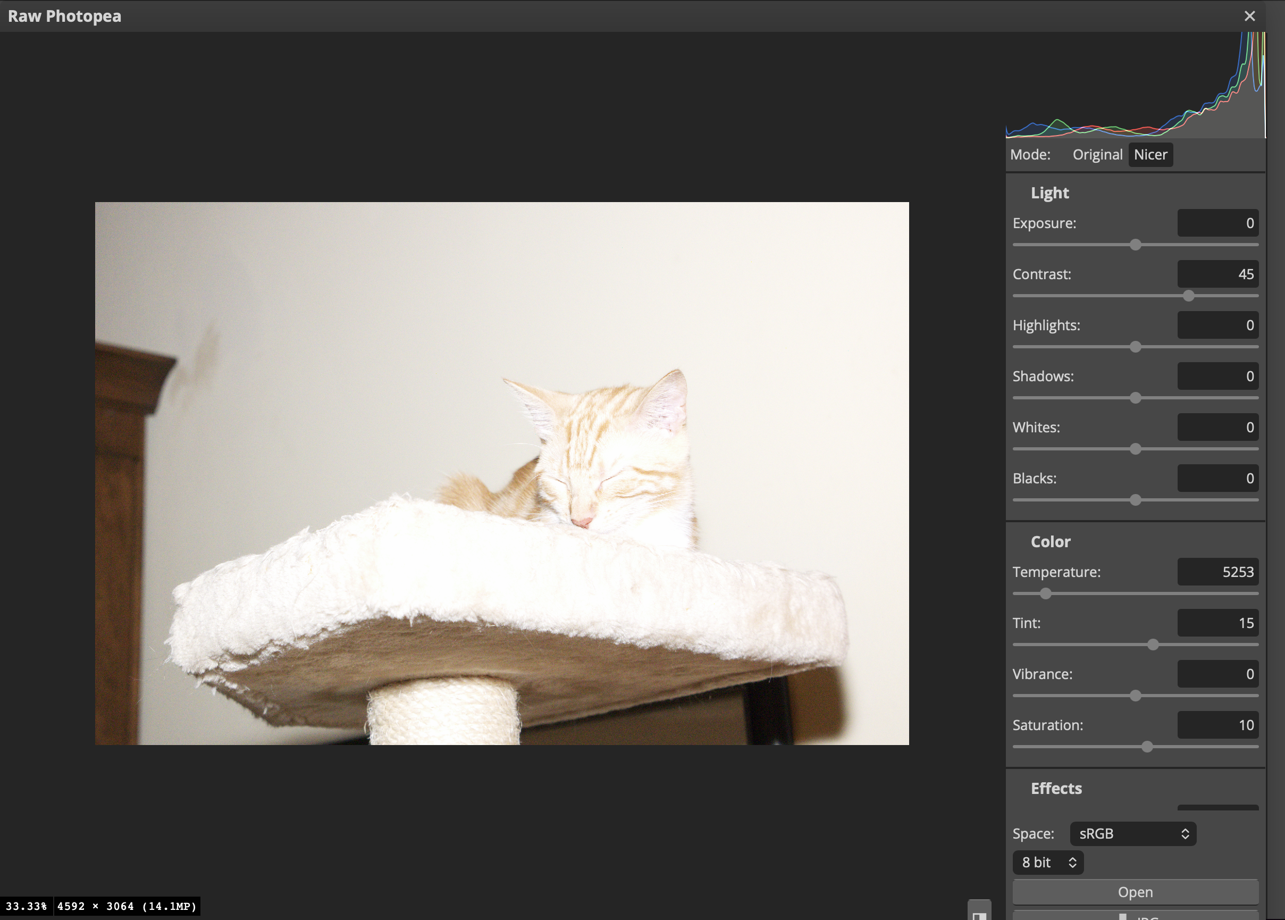Click the JPG export button
Screen dimensions: 1285x920
(x=1135, y=915)
